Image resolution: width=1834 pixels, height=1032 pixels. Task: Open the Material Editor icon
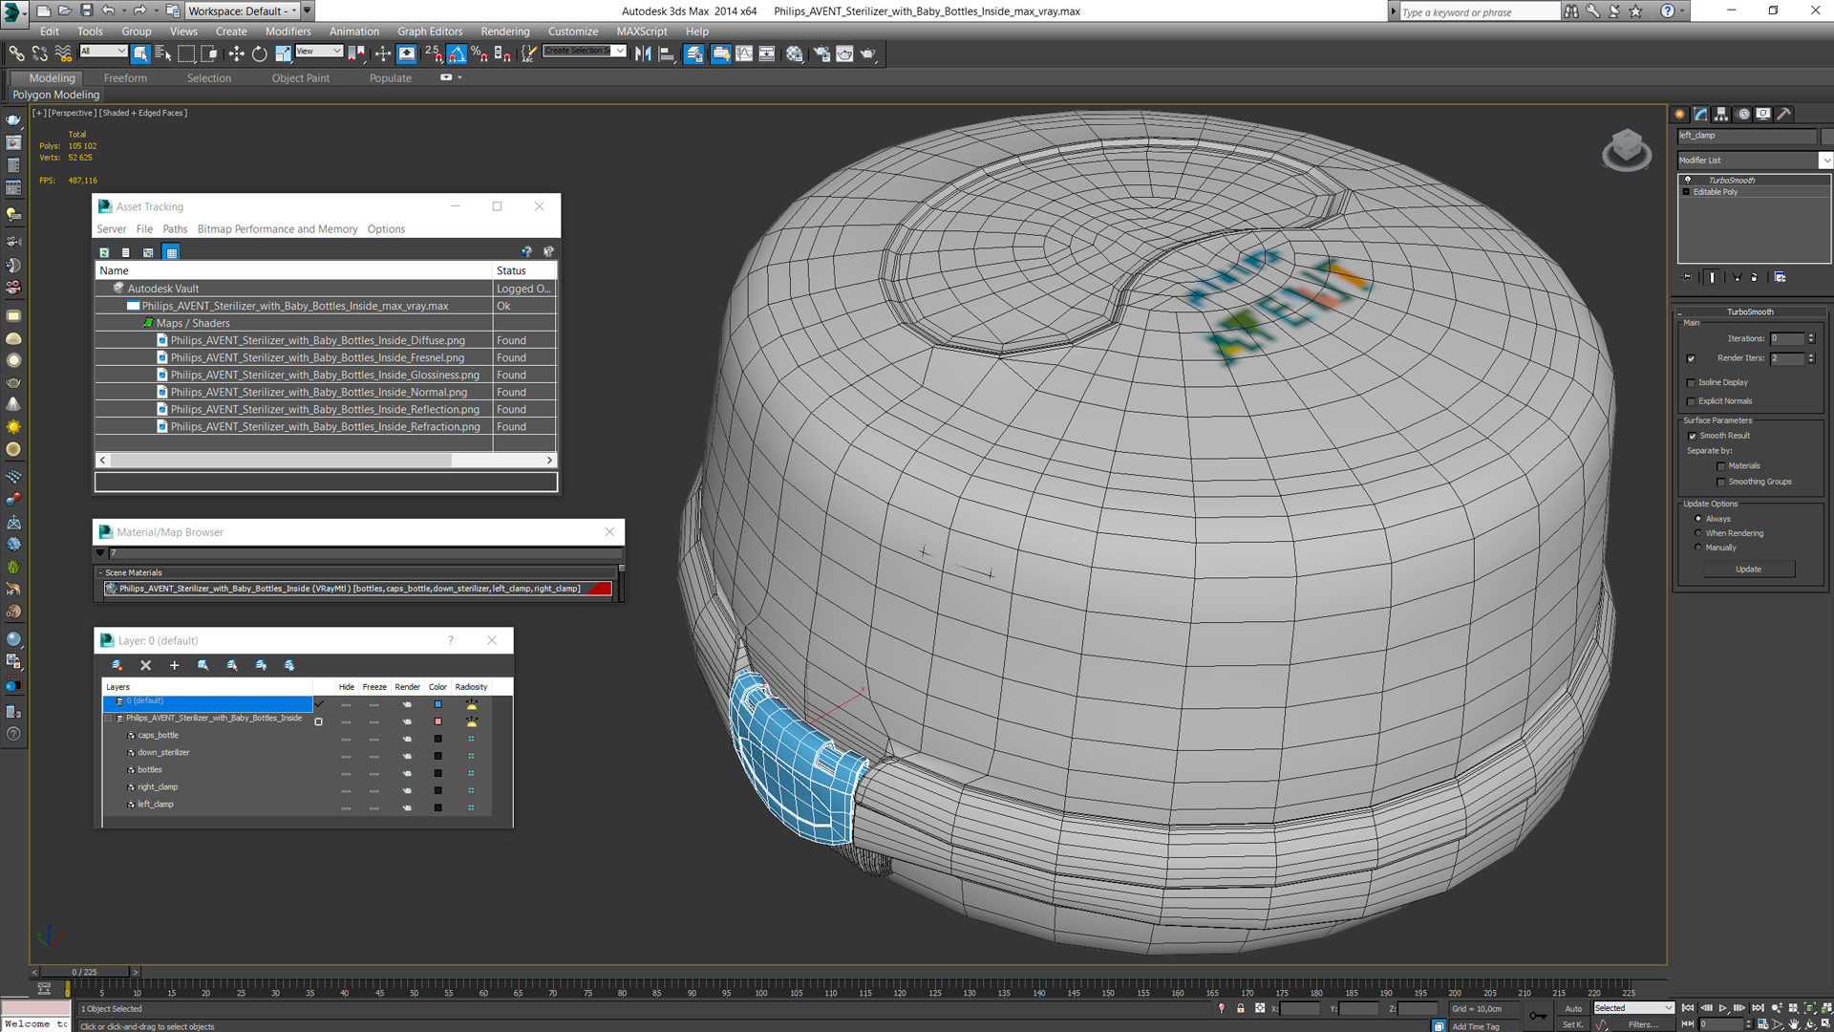click(x=794, y=54)
